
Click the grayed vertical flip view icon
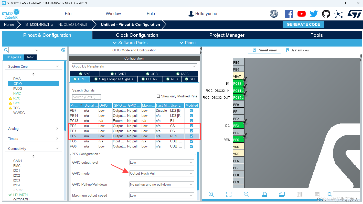tap(300, 194)
